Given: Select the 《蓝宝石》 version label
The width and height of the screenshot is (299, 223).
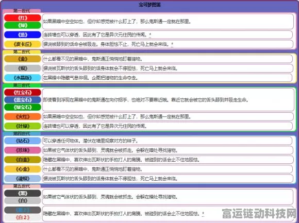Looking at the screenshot, I should tap(23, 100).
